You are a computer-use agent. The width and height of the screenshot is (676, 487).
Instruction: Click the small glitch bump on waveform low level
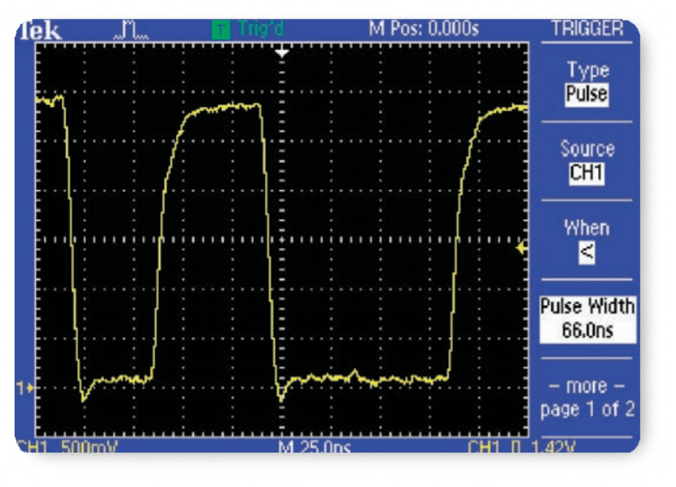355,373
